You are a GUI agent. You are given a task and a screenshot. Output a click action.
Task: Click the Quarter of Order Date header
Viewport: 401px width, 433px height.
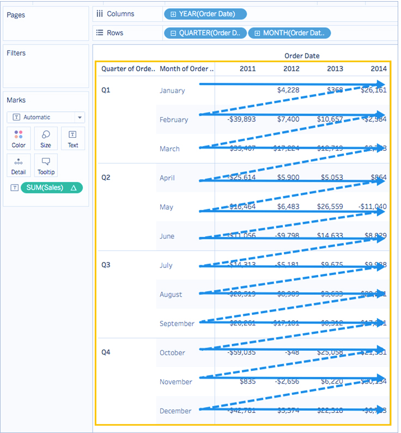(128, 69)
